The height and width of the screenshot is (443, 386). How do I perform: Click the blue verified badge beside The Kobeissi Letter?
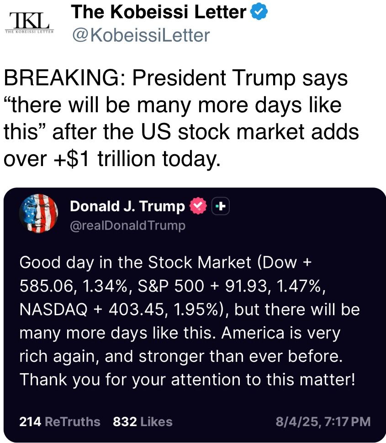[258, 12]
